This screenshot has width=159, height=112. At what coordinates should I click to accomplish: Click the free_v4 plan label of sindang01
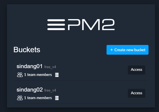[x=50, y=67]
